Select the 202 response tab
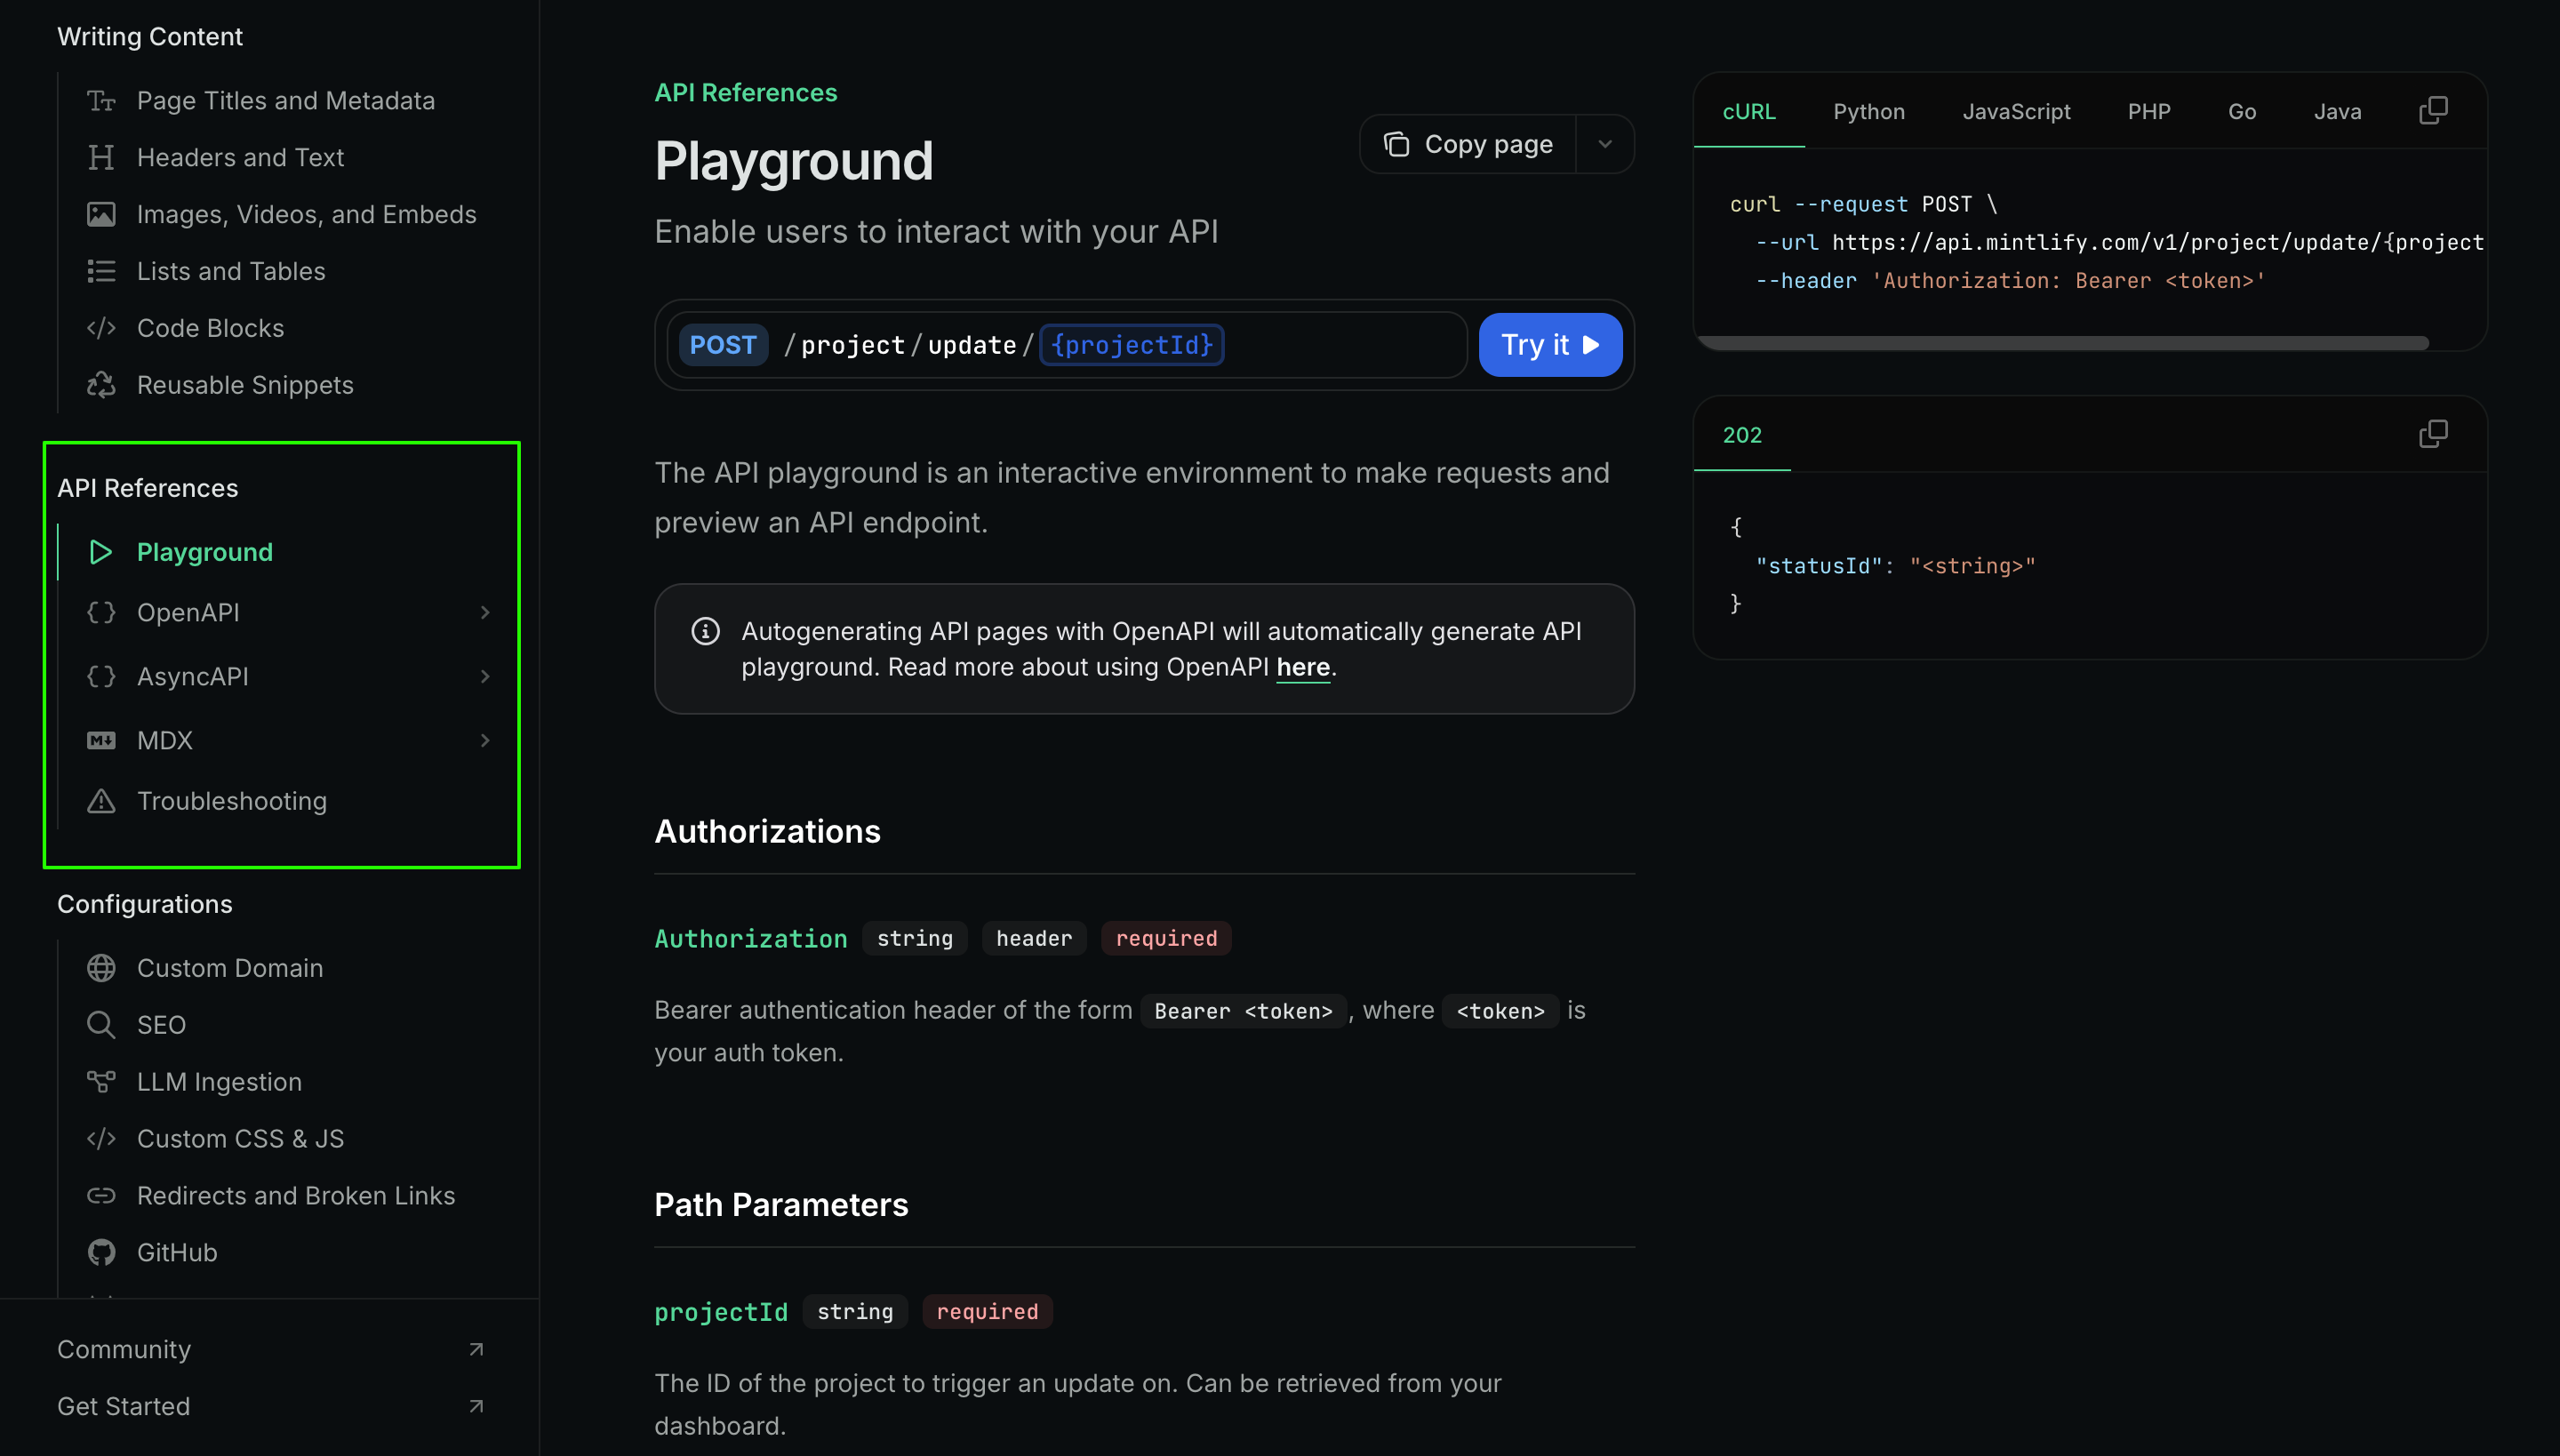The image size is (2560, 1456). (x=1742, y=435)
